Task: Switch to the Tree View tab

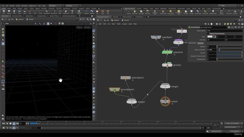Action: click(x=116, y=17)
